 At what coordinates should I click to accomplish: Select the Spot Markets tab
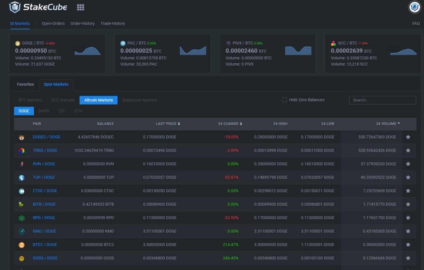tap(56, 85)
